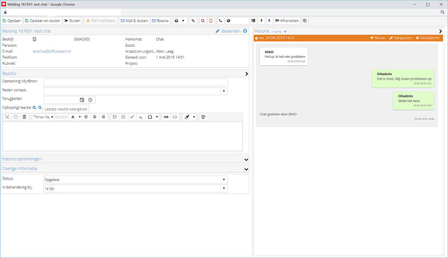Click the Terugbellen calendar icon
The height and width of the screenshot is (258, 448).
pyautogui.click(x=82, y=100)
